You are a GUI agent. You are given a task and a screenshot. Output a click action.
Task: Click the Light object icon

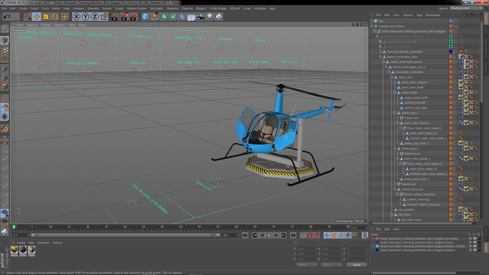coord(210,17)
